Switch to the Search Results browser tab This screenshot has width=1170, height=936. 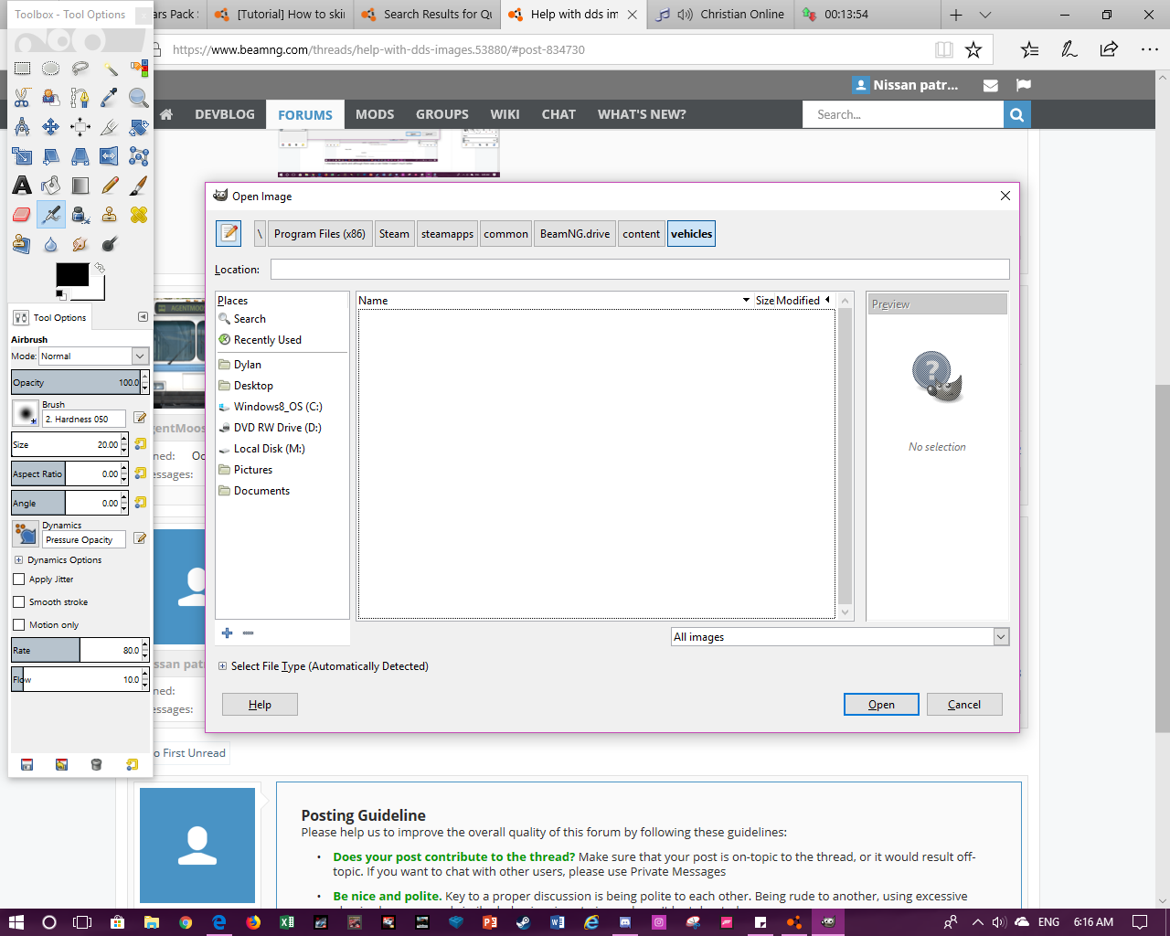coord(427,15)
